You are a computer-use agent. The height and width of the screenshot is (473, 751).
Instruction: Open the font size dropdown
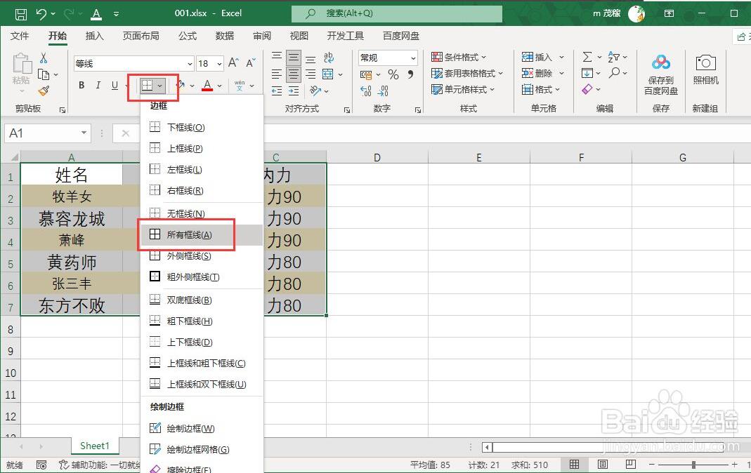(218, 62)
